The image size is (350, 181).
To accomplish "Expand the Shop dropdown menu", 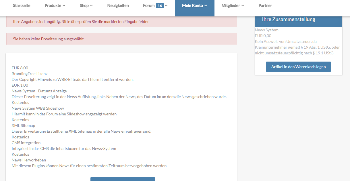I will point(86,6).
